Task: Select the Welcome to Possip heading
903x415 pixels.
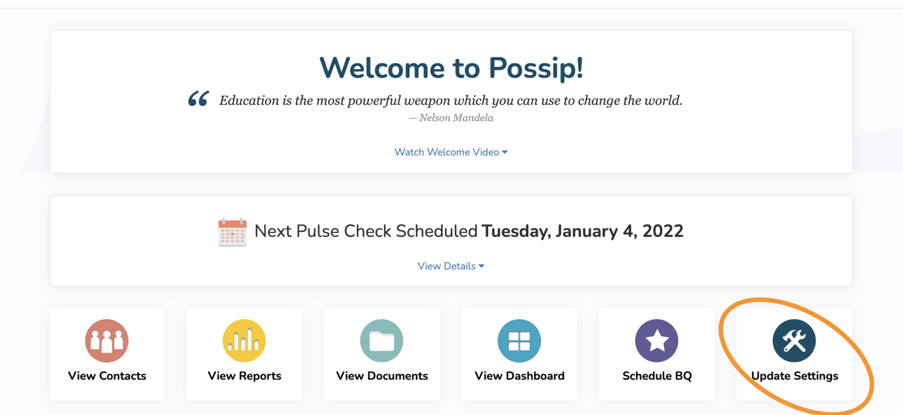Action: tap(451, 68)
